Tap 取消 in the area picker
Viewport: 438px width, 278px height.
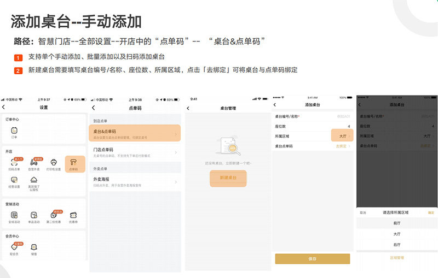pos(362,212)
